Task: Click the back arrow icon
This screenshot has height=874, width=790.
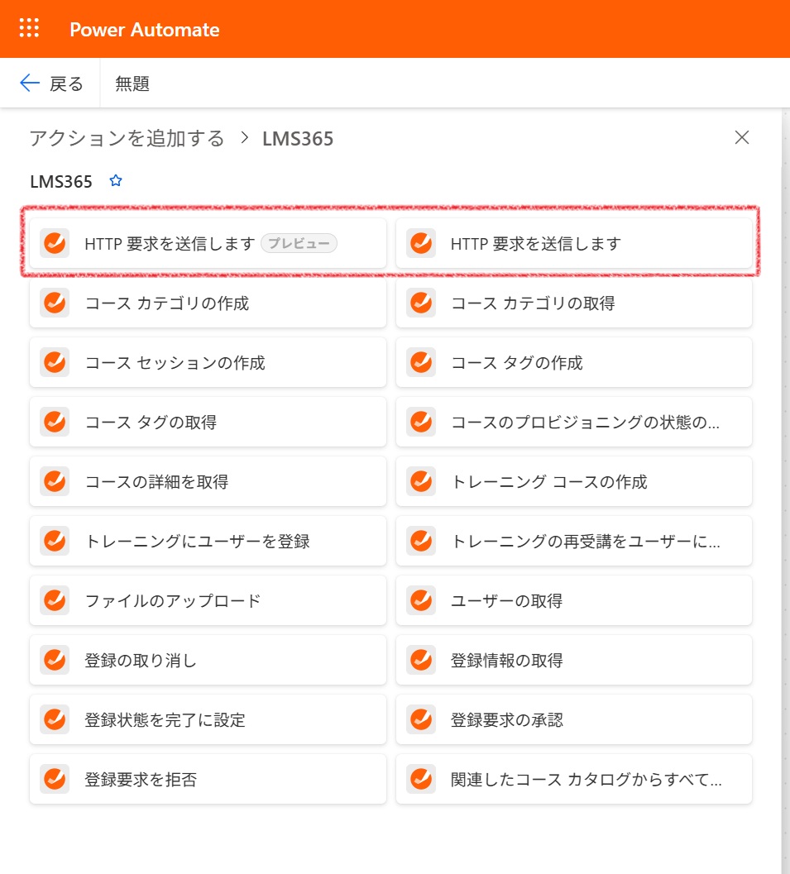Action: (x=30, y=83)
